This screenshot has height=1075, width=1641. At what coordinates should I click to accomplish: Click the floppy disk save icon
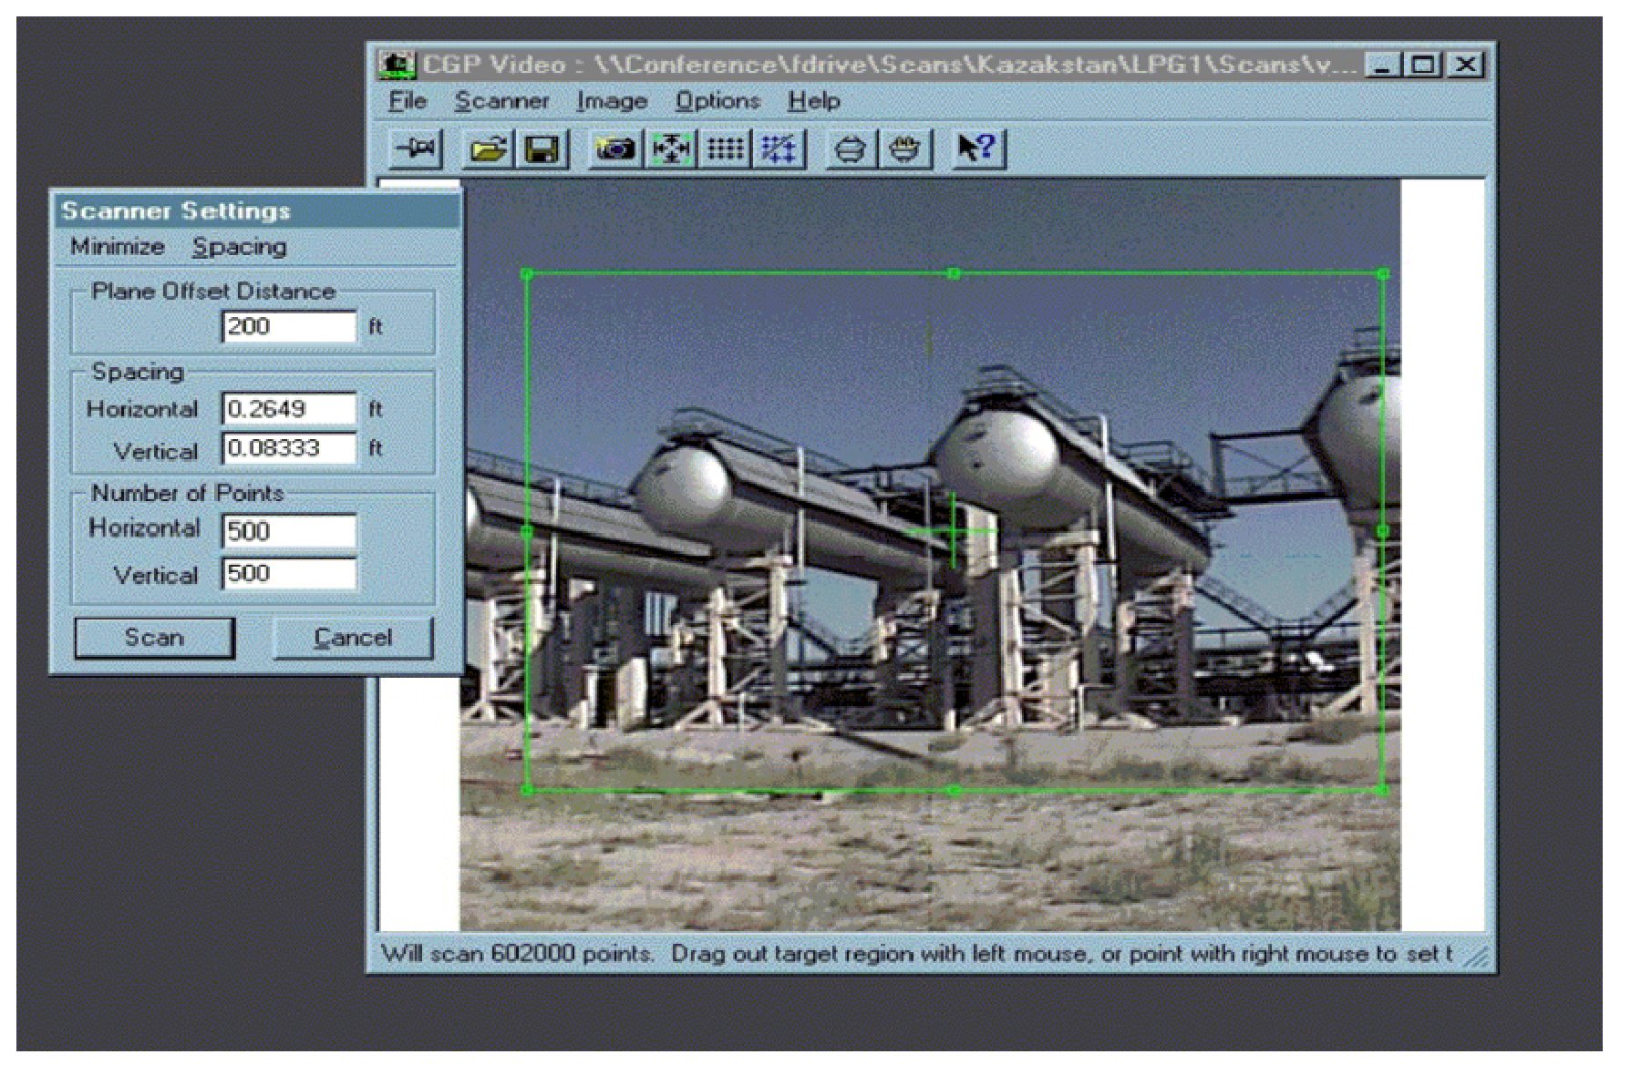pos(542,148)
